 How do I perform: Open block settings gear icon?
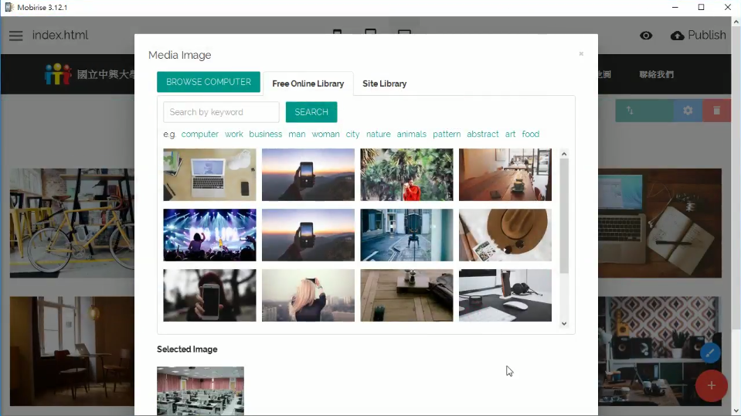[x=688, y=111]
